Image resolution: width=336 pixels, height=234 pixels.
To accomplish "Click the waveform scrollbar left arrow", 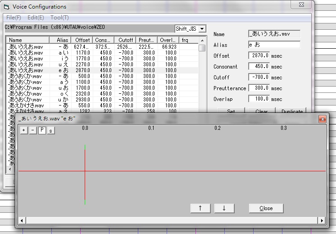I will click(x=22, y=220).
